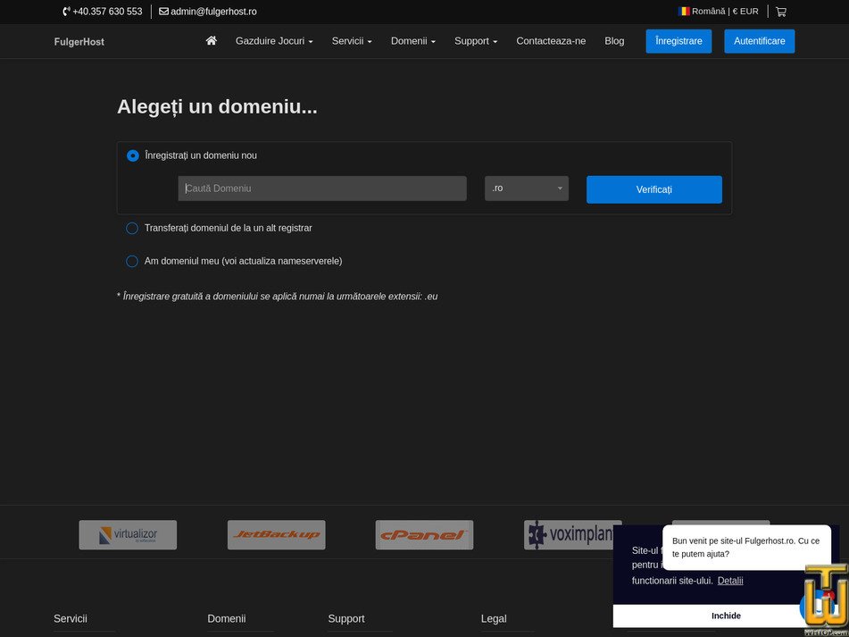Open the .ro extension dropdown
Viewport: 849px width, 637px height.
click(526, 188)
